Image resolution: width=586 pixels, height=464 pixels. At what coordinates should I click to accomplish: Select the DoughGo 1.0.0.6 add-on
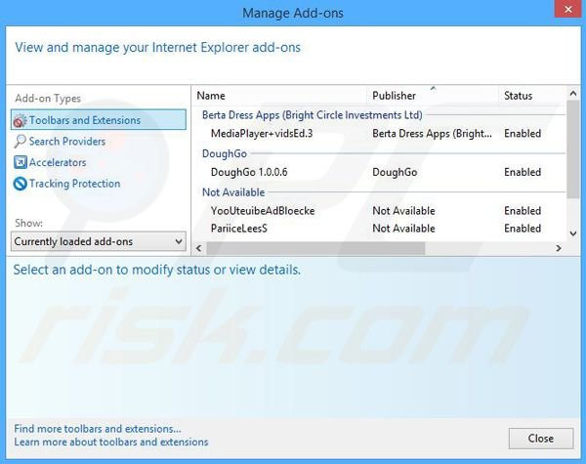click(380, 172)
